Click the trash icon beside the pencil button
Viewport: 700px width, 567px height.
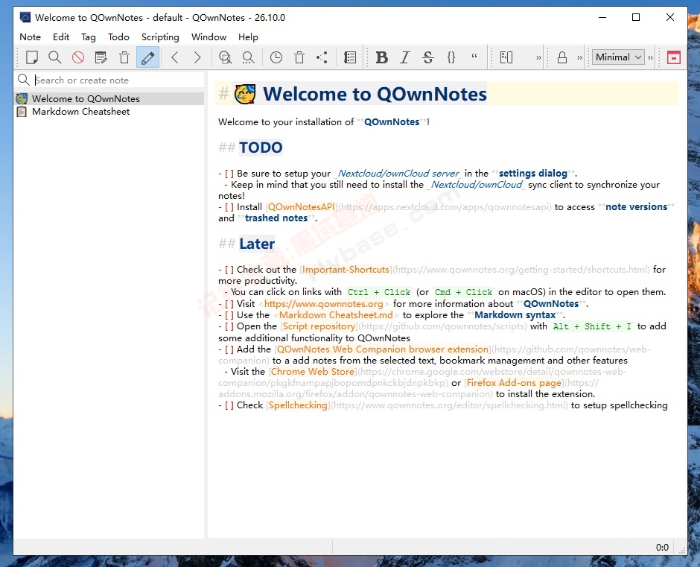click(124, 57)
